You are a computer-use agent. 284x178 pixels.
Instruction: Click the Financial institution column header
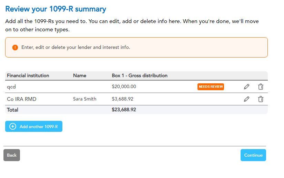point(28,75)
